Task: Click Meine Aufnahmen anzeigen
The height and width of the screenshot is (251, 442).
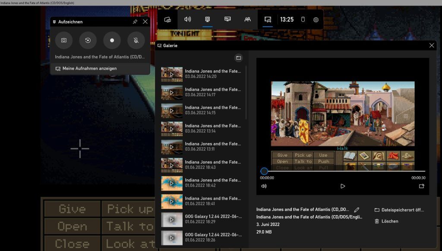Action: pyautogui.click(x=100, y=69)
